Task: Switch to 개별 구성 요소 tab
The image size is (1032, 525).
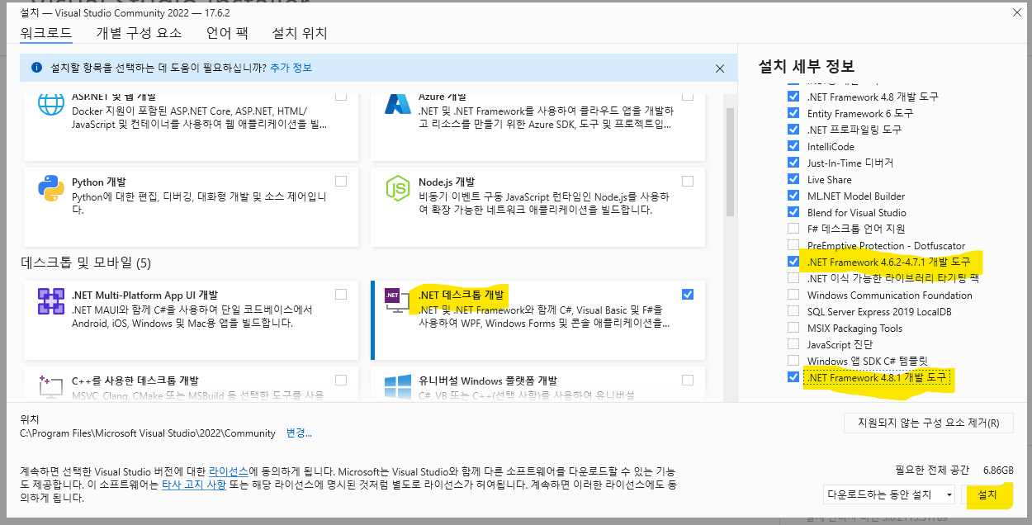Action: coord(139,33)
